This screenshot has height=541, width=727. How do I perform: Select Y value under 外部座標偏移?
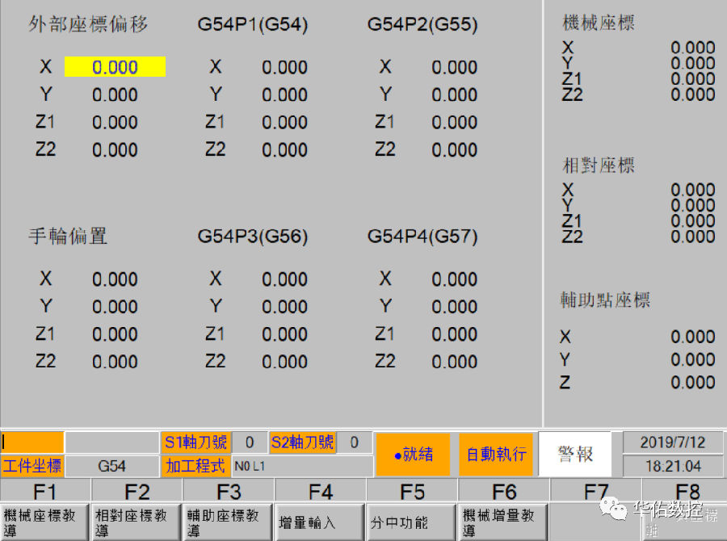[115, 95]
